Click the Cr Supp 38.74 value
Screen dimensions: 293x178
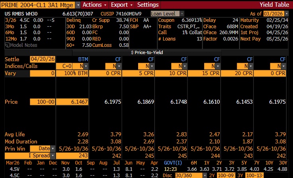pyautogui.click(x=123, y=20)
